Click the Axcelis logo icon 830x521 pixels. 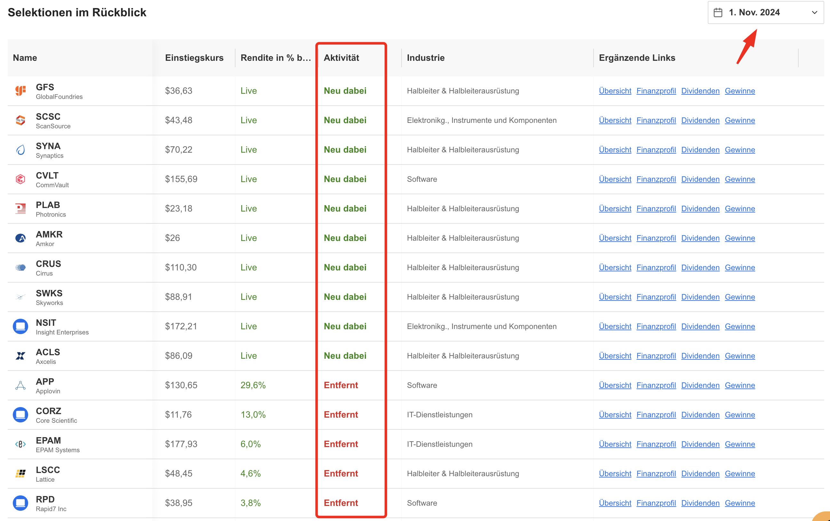(20, 356)
